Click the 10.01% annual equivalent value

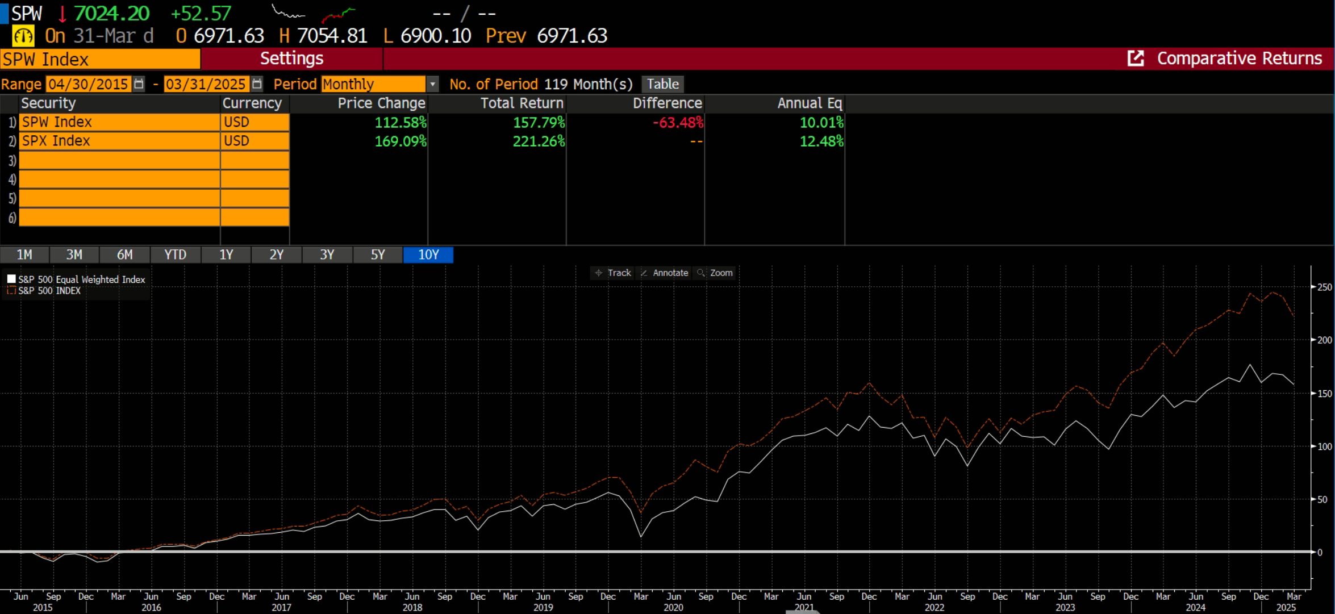(x=821, y=122)
